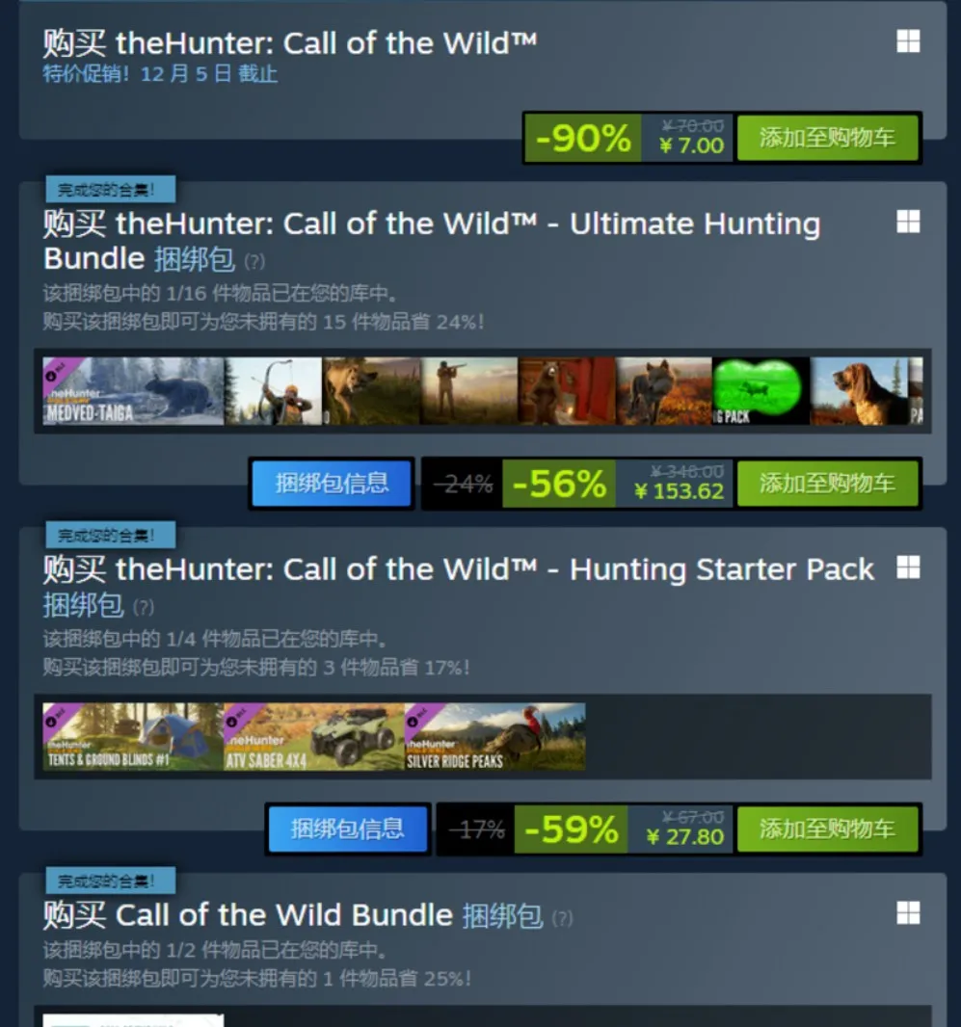Viewport: 961px width, 1027px height.
Task: Open bundle info for Ultimate Hunting Bundle
Action: pyautogui.click(x=332, y=484)
